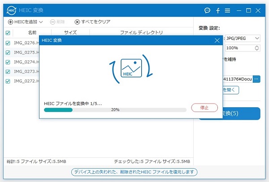Click the HEIC ファイルを変換中 1/5 status text
This screenshot has width=269, height=182.
click(x=73, y=103)
